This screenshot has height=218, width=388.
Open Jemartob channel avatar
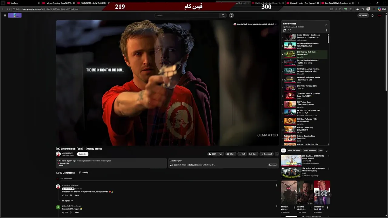(58, 154)
